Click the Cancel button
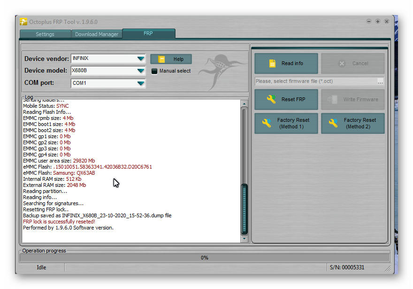 (353, 63)
